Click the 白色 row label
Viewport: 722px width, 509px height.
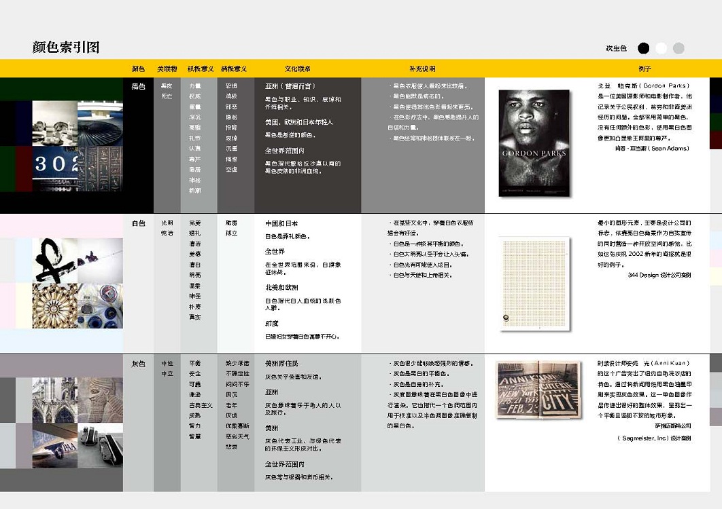tap(138, 223)
